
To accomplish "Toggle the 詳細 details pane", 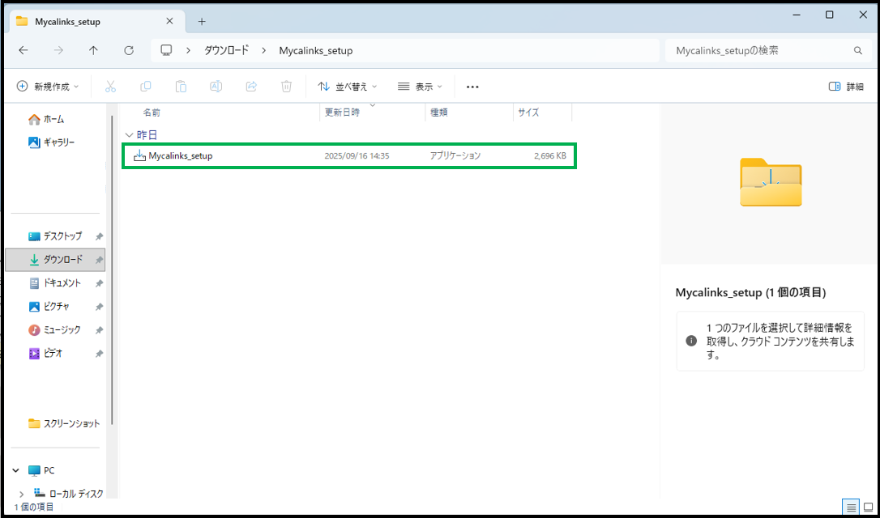I will (x=846, y=87).
